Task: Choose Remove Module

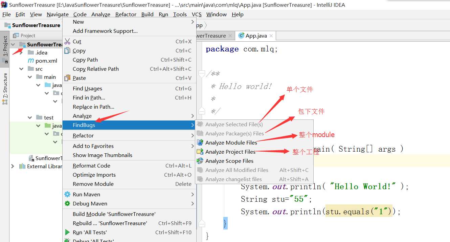Action: pyautogui.click(x=129, y=184)
